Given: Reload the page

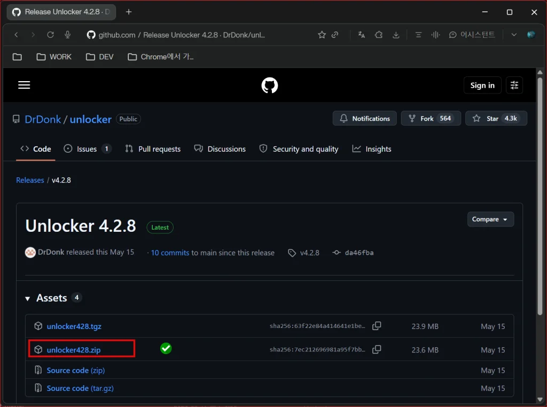Looking at the screenshot, I should 51,35.
